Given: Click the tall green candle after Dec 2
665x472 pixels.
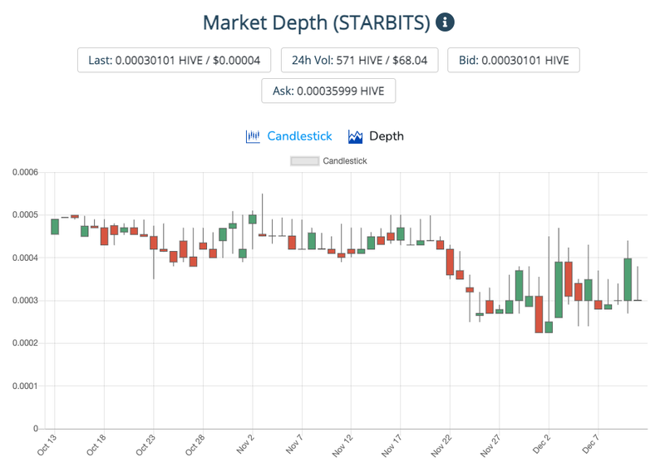Looking at the screenshot, I should click(x=559, y=290).
